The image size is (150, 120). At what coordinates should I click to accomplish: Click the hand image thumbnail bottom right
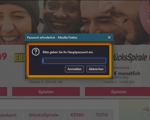(146, 109)
